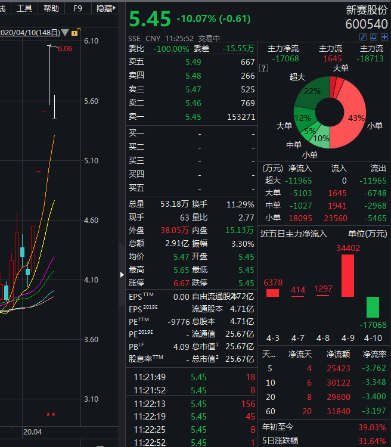Click the red stars marker on chart

click(51, 414)
